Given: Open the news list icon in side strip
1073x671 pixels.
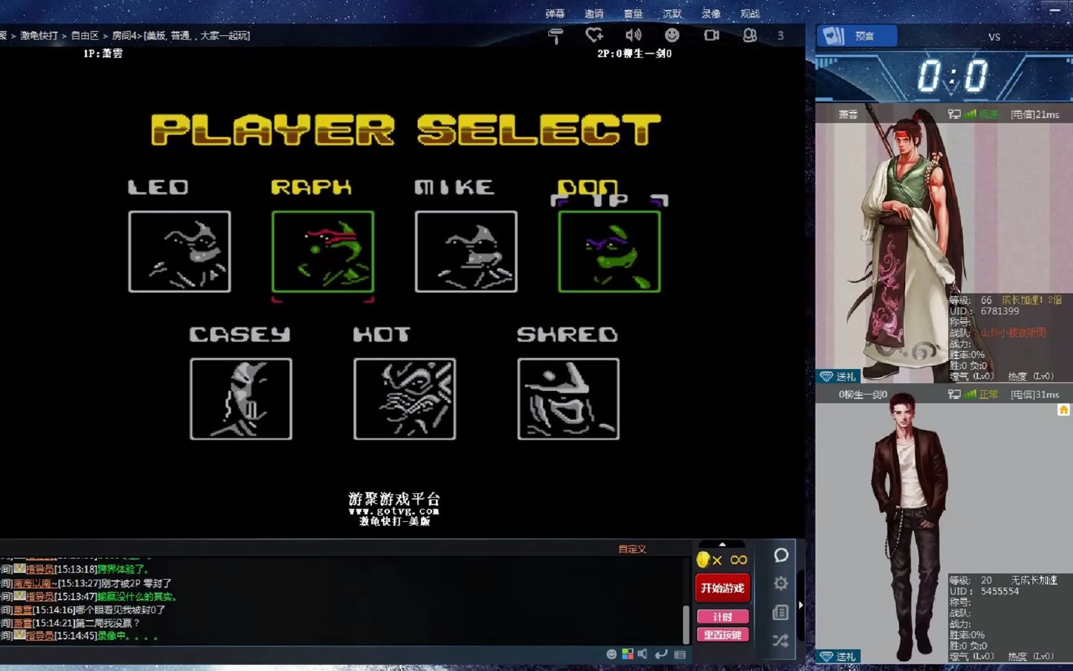Looking at the screenshot, I should 781,613.
